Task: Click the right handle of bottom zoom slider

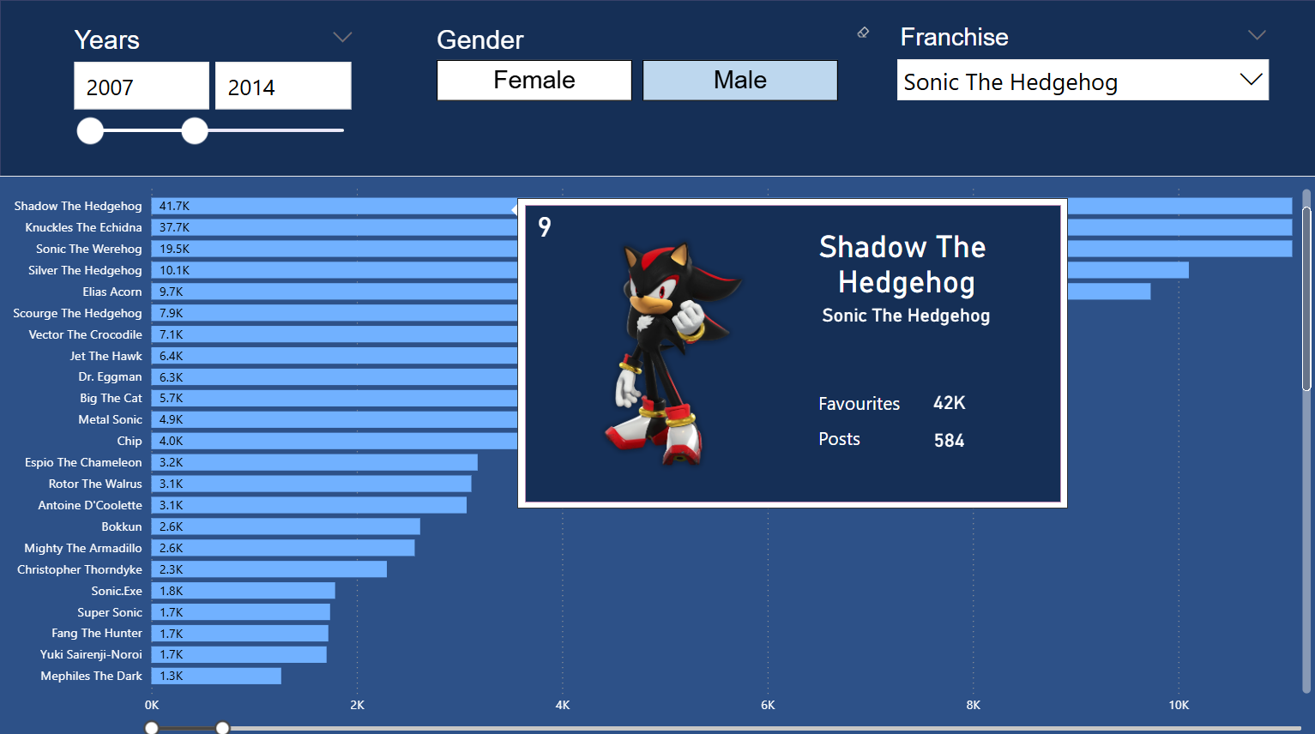Action: pyautogui.click(x=222, y=728)
